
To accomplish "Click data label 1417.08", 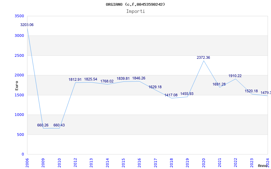I will (171, 95).
